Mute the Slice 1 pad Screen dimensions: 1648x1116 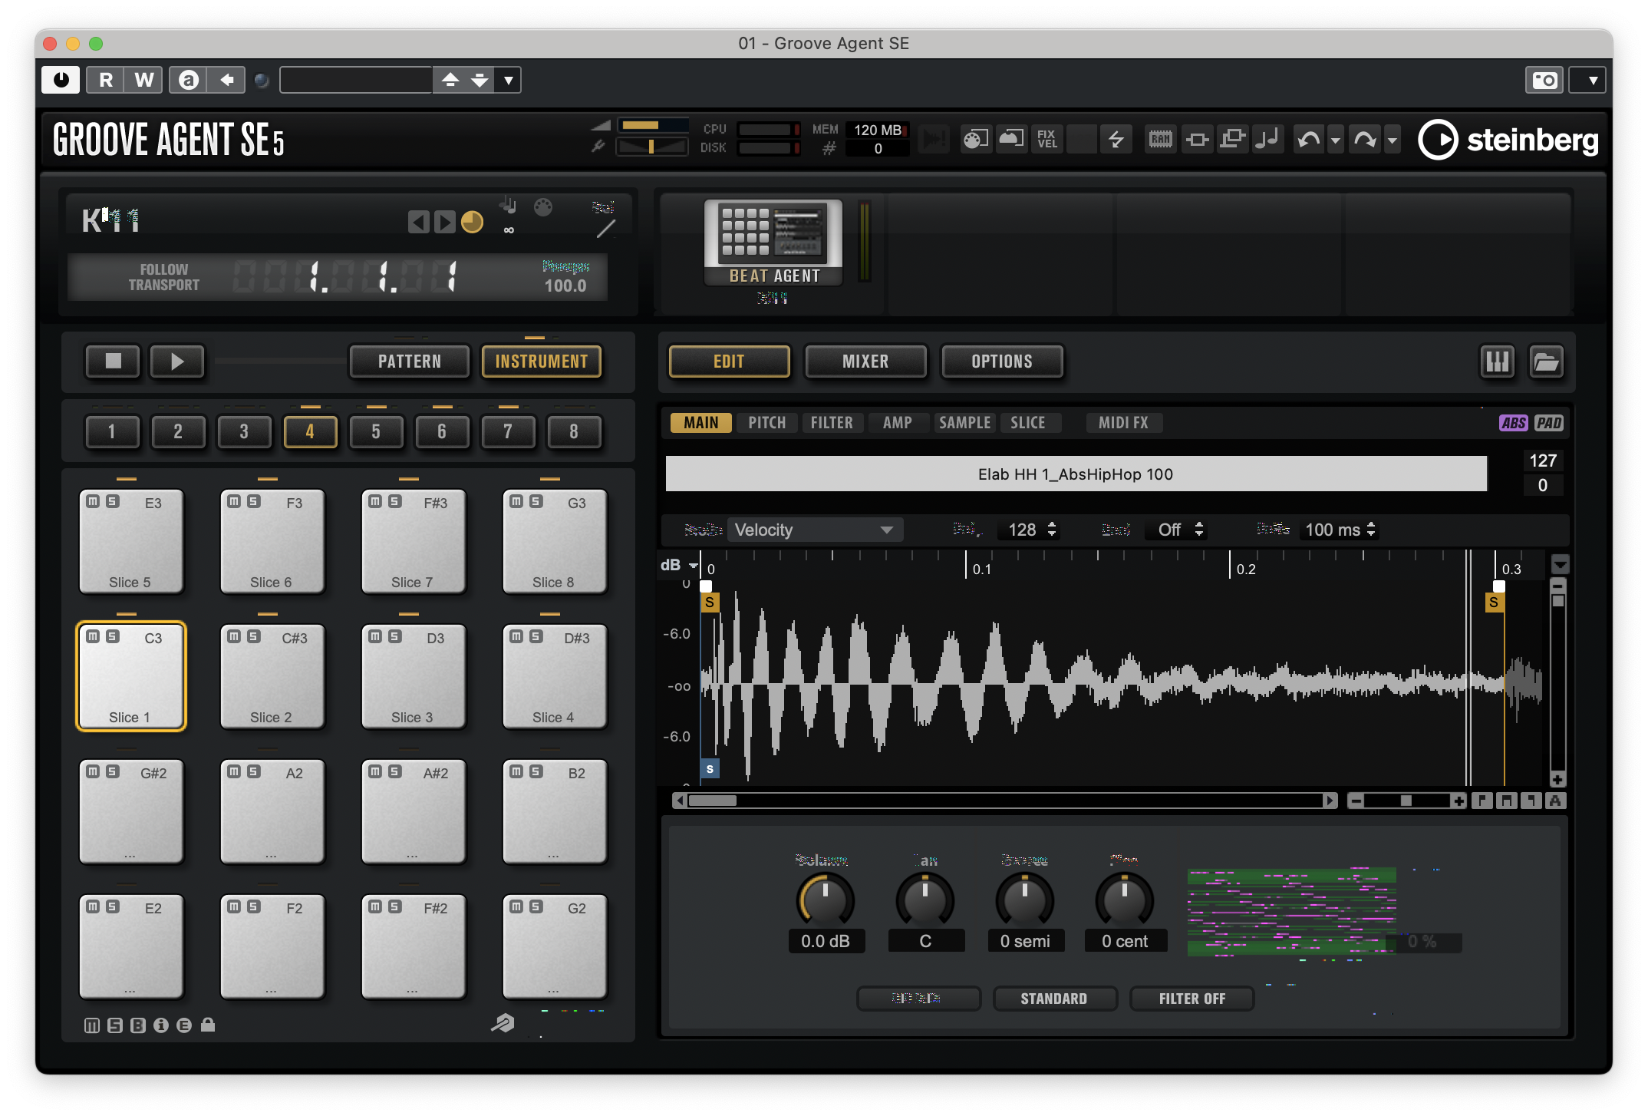(x=93, y=636)
